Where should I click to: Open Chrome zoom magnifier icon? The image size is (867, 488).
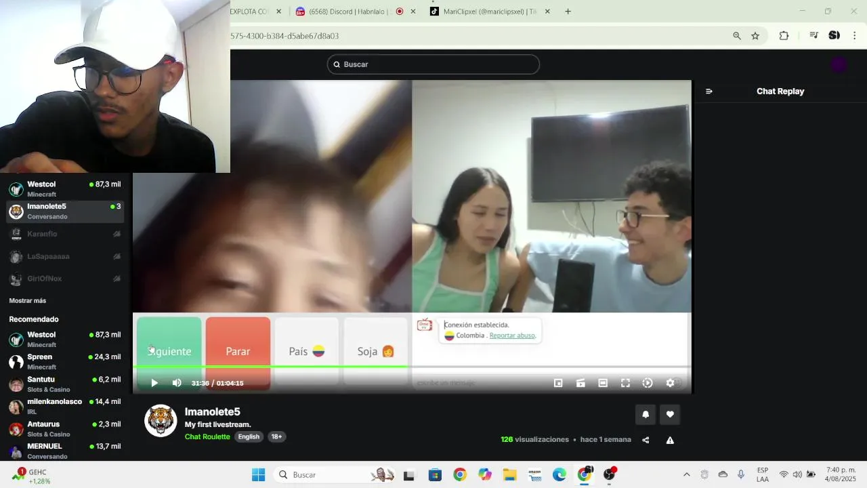(x=737, y=36)
